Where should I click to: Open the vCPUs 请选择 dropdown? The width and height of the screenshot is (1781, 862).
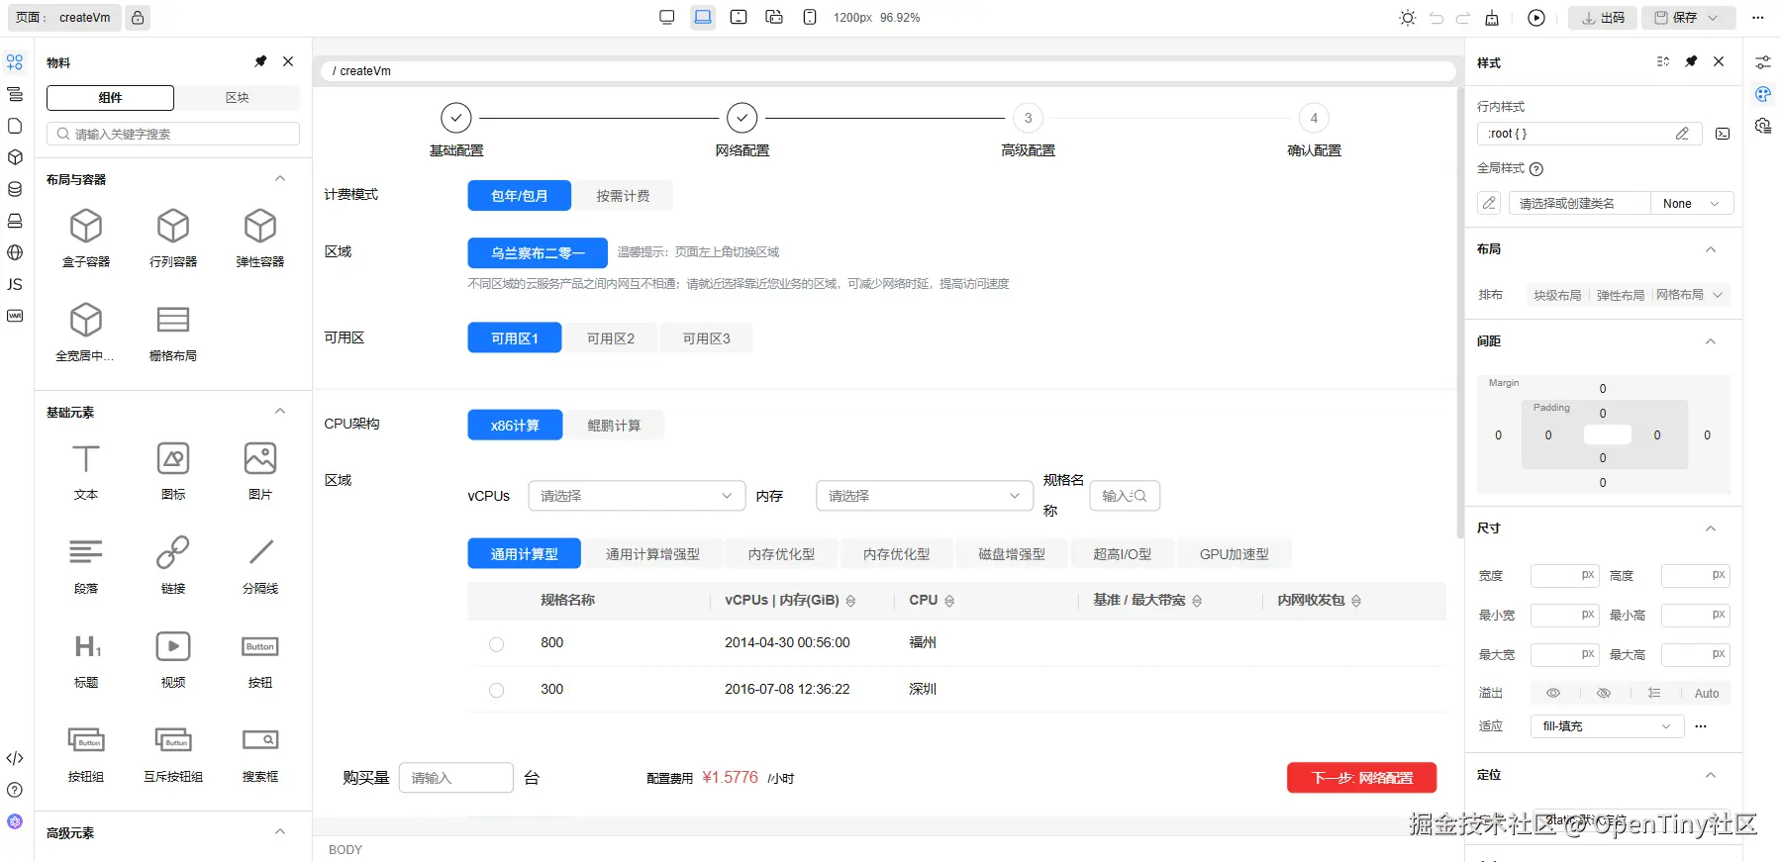(x=637, y=496)
